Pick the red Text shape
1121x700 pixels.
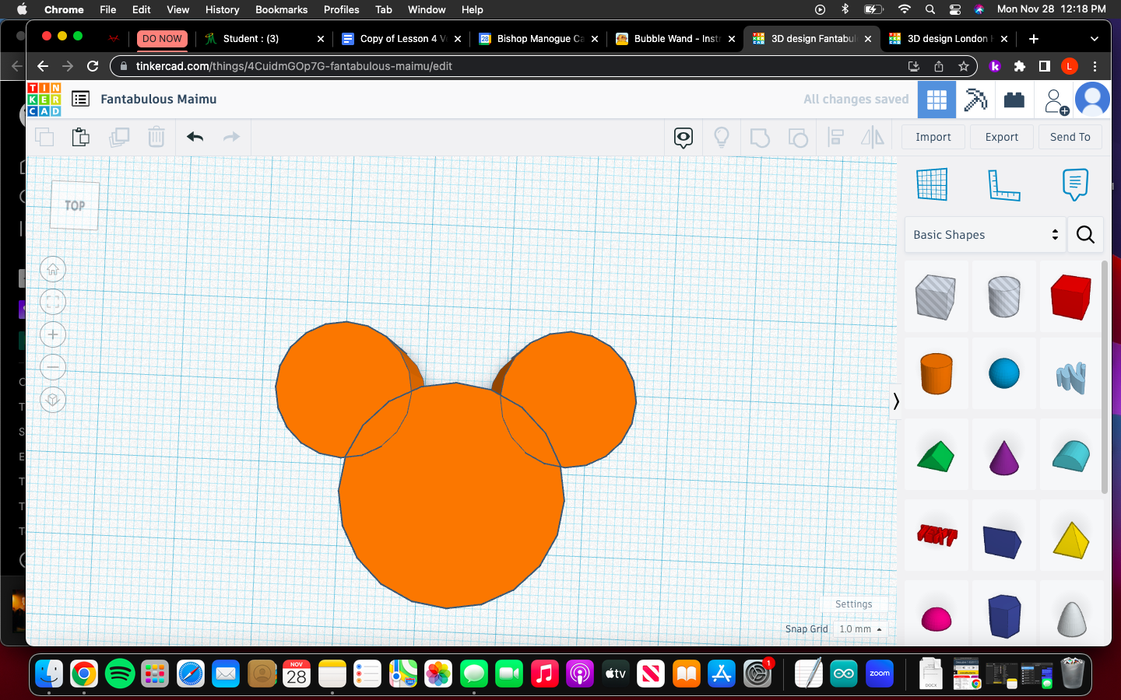(937, 535)
